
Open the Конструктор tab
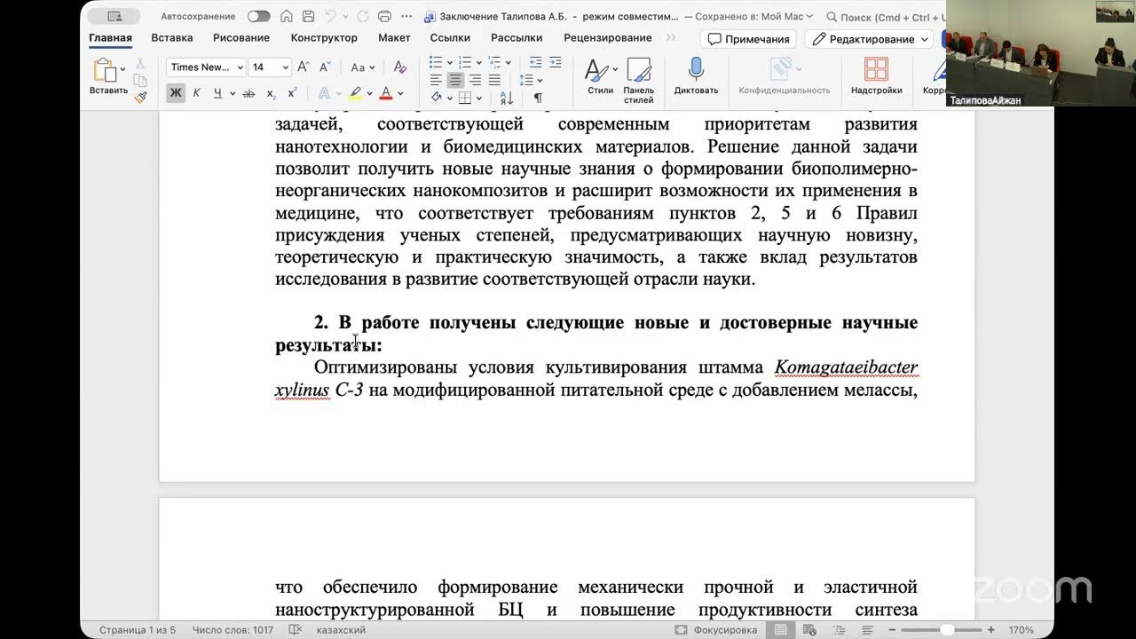tap(324, 38)
